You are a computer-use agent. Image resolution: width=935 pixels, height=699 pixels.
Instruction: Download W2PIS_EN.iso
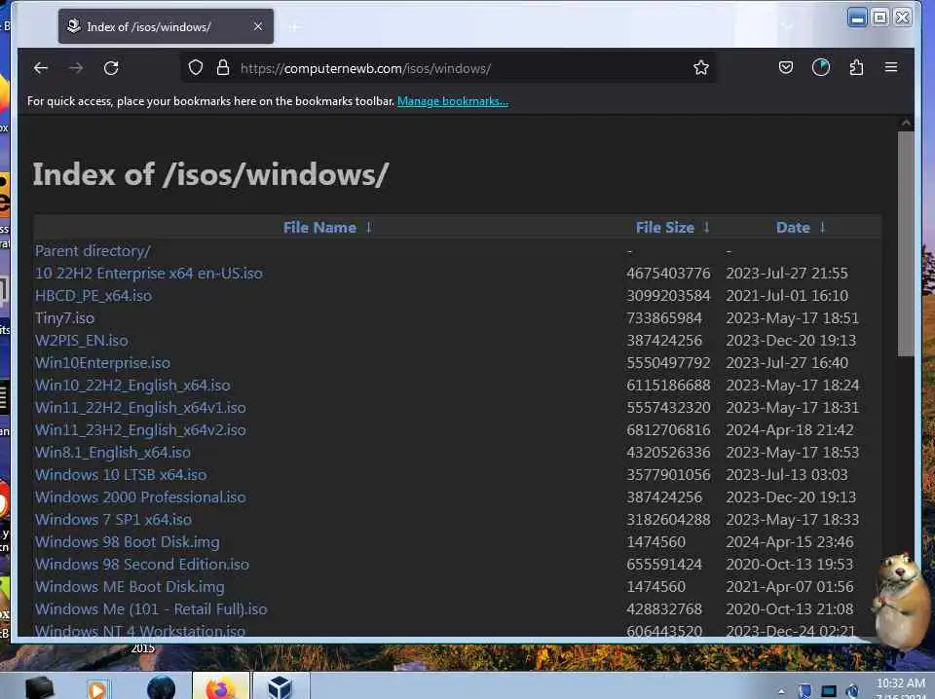(82, 341)
